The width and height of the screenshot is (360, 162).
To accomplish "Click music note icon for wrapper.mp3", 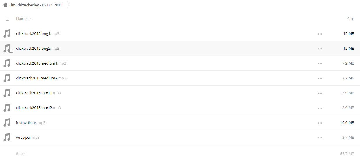I will click(7, 137).
